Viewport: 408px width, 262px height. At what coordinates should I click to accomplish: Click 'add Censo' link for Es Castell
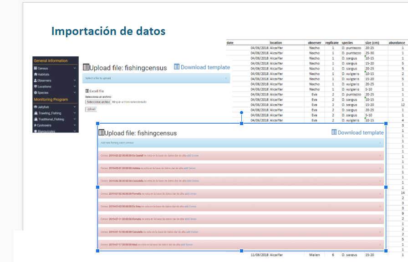(193, 156)
